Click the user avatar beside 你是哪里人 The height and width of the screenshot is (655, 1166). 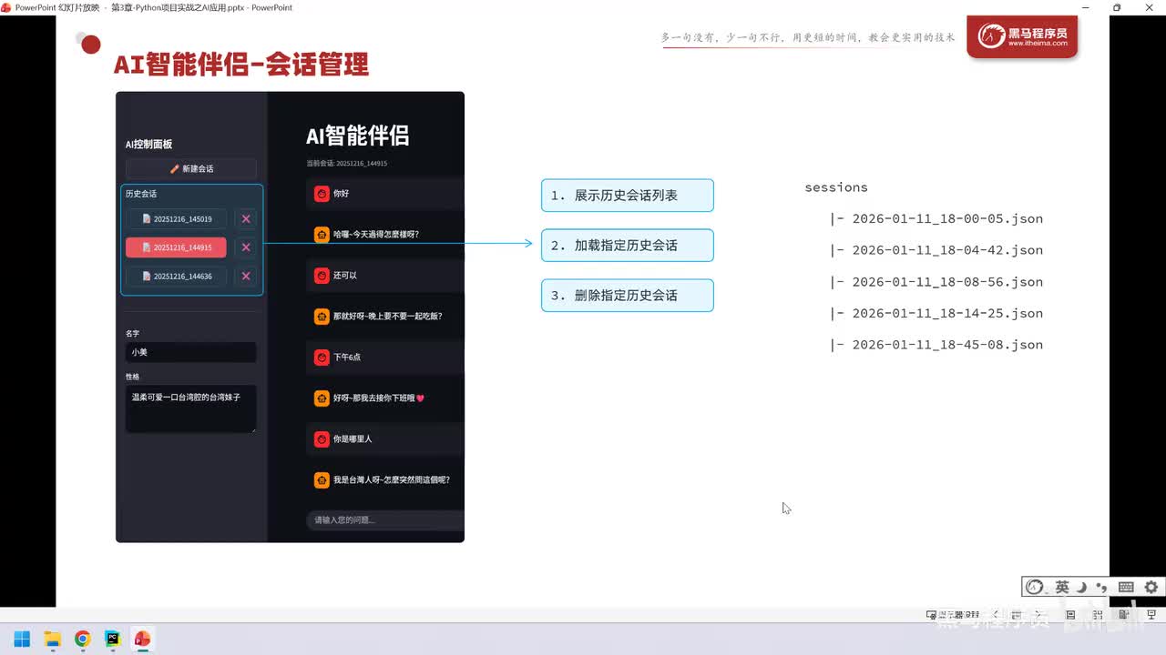[x=322, y=439]
